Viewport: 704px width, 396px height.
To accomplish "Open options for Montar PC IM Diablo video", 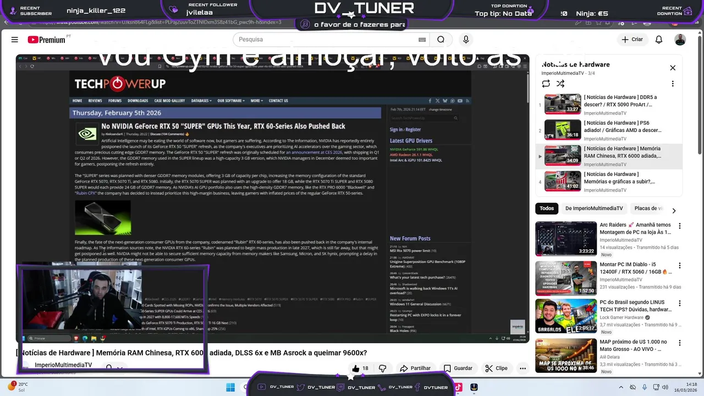I will 680,265.
